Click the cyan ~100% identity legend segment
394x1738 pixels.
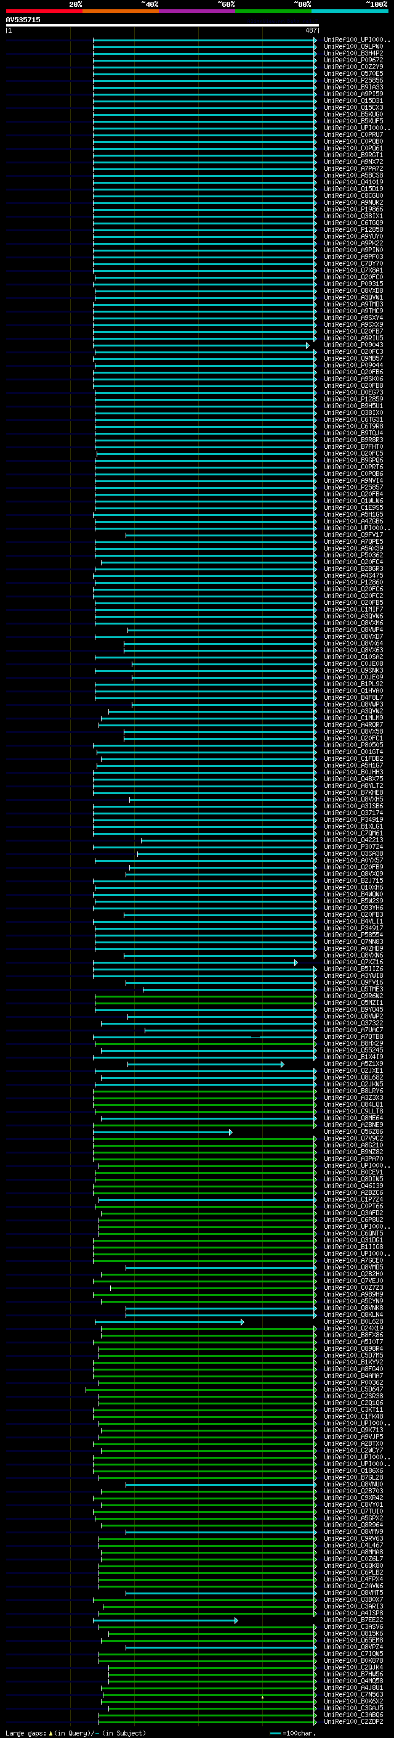350,11
